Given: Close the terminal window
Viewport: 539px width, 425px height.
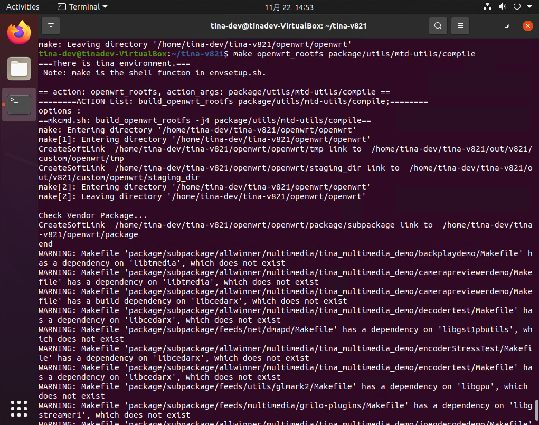Looking at the screenshot, I should 527,25.
